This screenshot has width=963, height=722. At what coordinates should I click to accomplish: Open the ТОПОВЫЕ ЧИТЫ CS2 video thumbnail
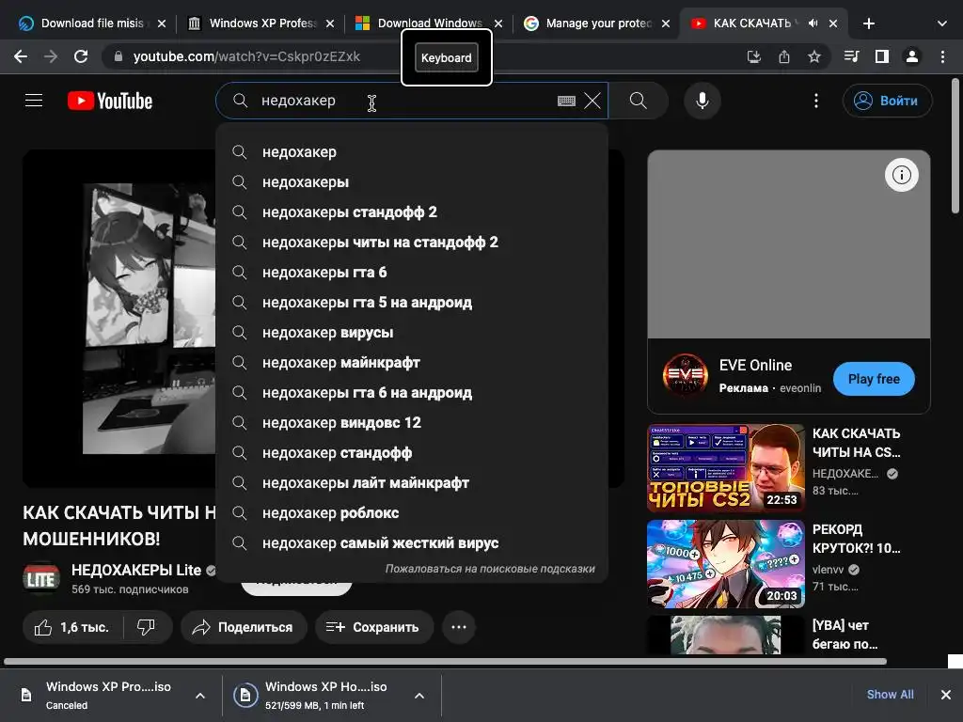[x=725, y=468]
